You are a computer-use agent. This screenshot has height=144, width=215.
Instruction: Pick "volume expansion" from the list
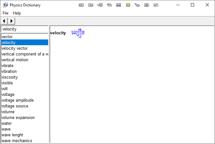(x=18, y=118)
